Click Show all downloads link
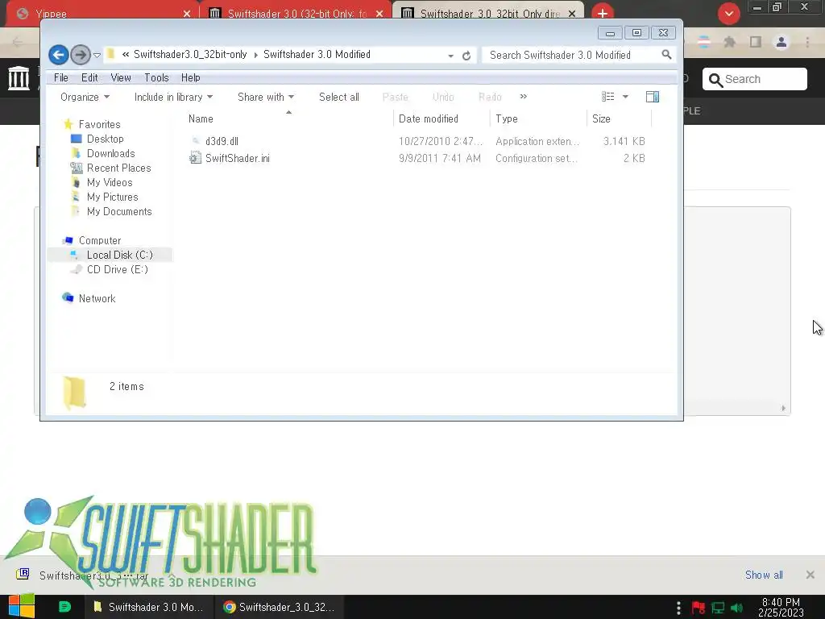 (764, 575)
